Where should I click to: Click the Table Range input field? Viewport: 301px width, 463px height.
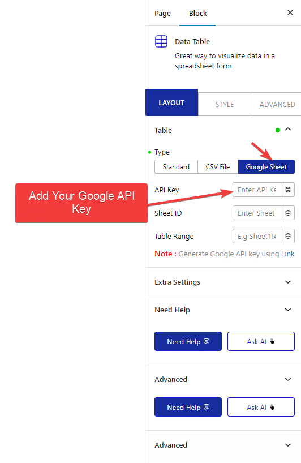tap(257, 236)
